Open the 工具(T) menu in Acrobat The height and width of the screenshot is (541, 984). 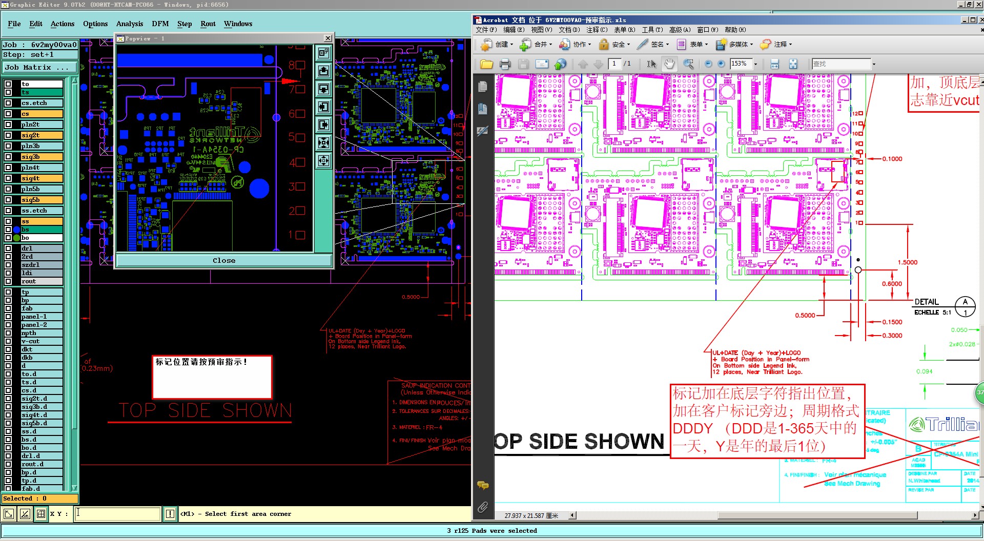(x=652, y=30)
